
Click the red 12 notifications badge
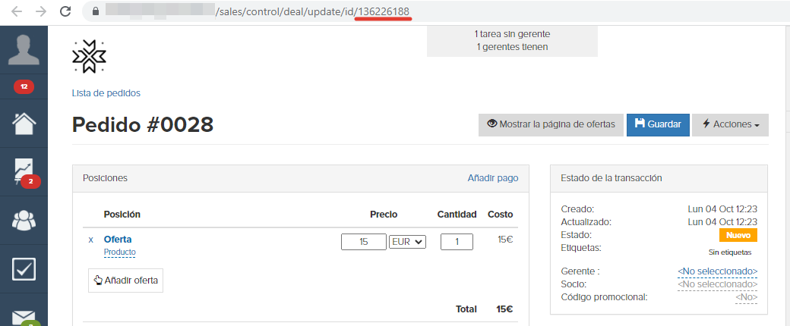[x=24, y=86]
